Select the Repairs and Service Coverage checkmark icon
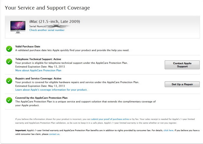 [x=9, y=81]
